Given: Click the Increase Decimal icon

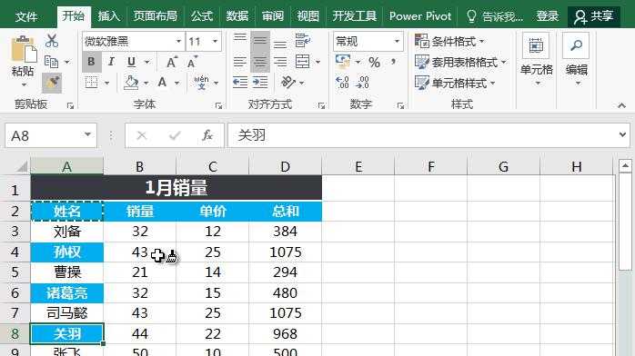Looking at the screenshot, I should pos(342,83).
